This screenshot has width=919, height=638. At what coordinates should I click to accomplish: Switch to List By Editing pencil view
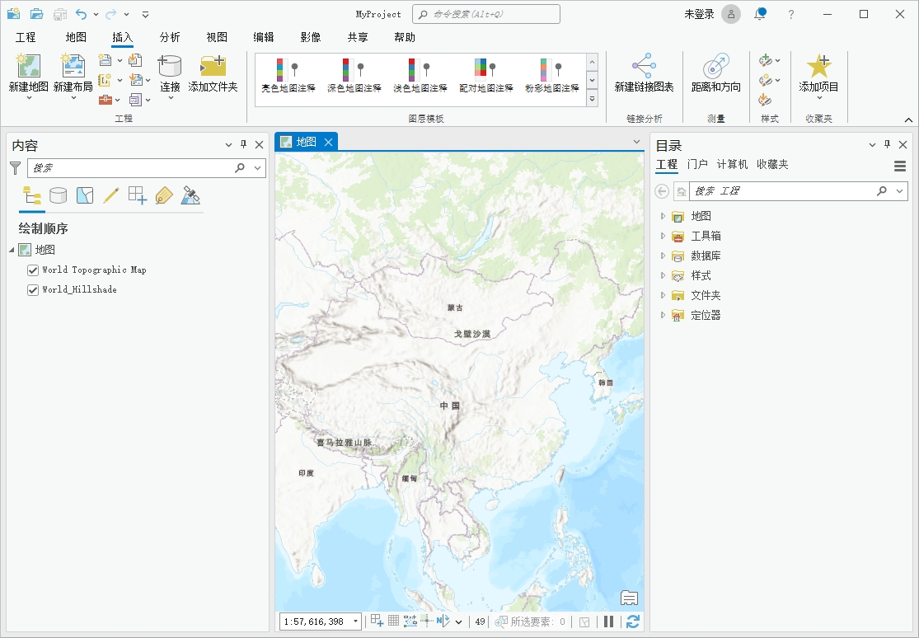coord(110,195)
